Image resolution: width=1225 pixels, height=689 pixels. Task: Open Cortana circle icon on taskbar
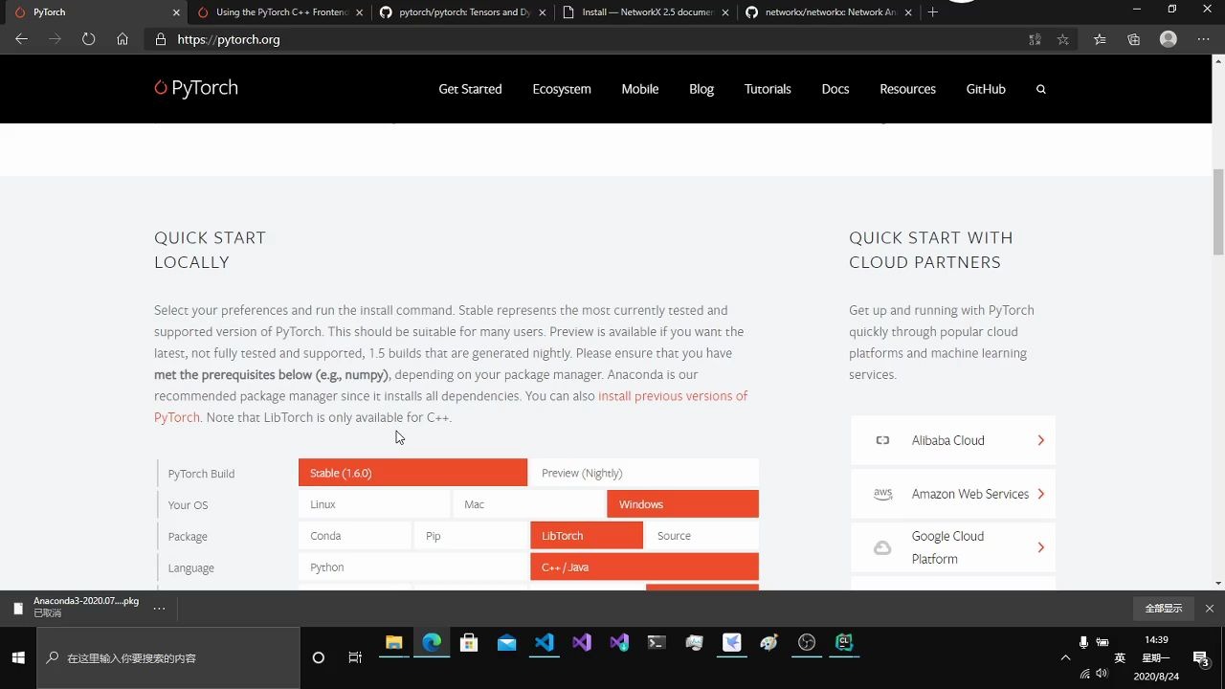pos(319,657)
